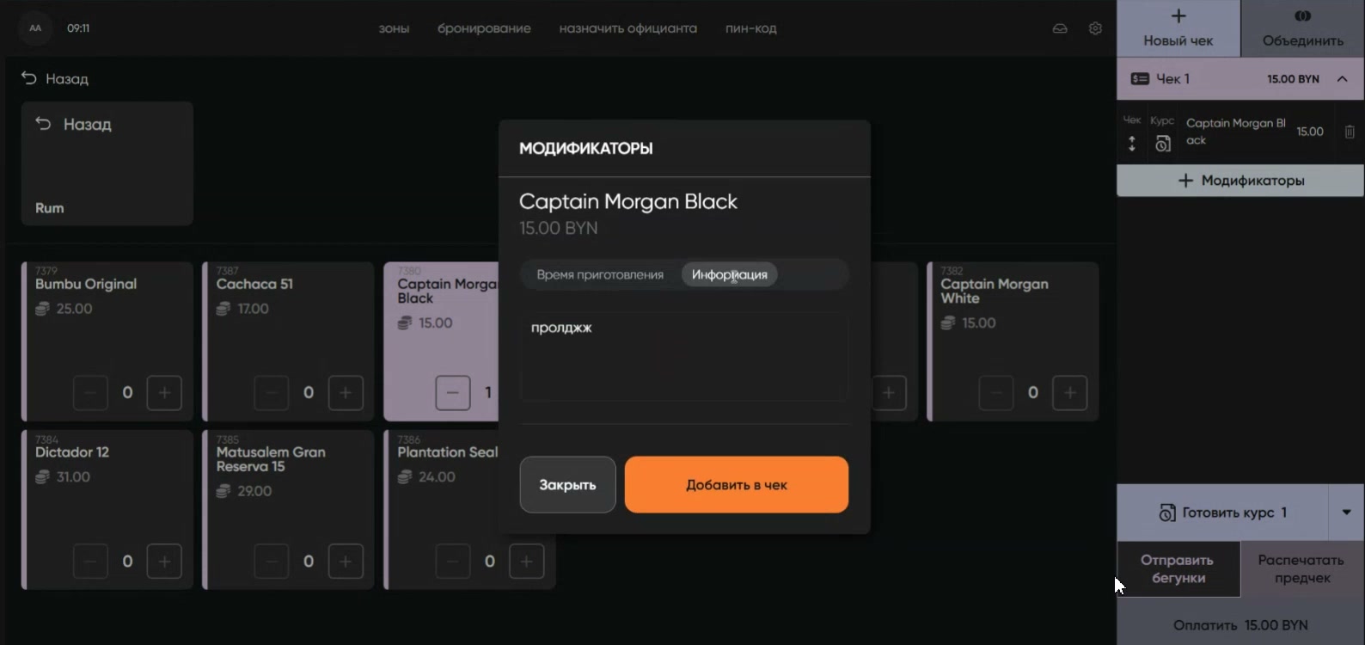Click the Назад tile above Rum
This screenshot has width=1365, height=645.
tap(107, 163)
